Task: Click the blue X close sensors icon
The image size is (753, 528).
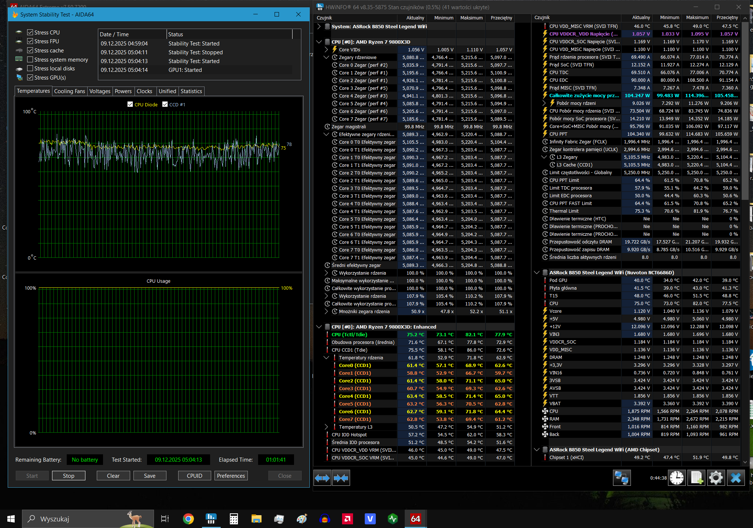Action: (735, 478)
